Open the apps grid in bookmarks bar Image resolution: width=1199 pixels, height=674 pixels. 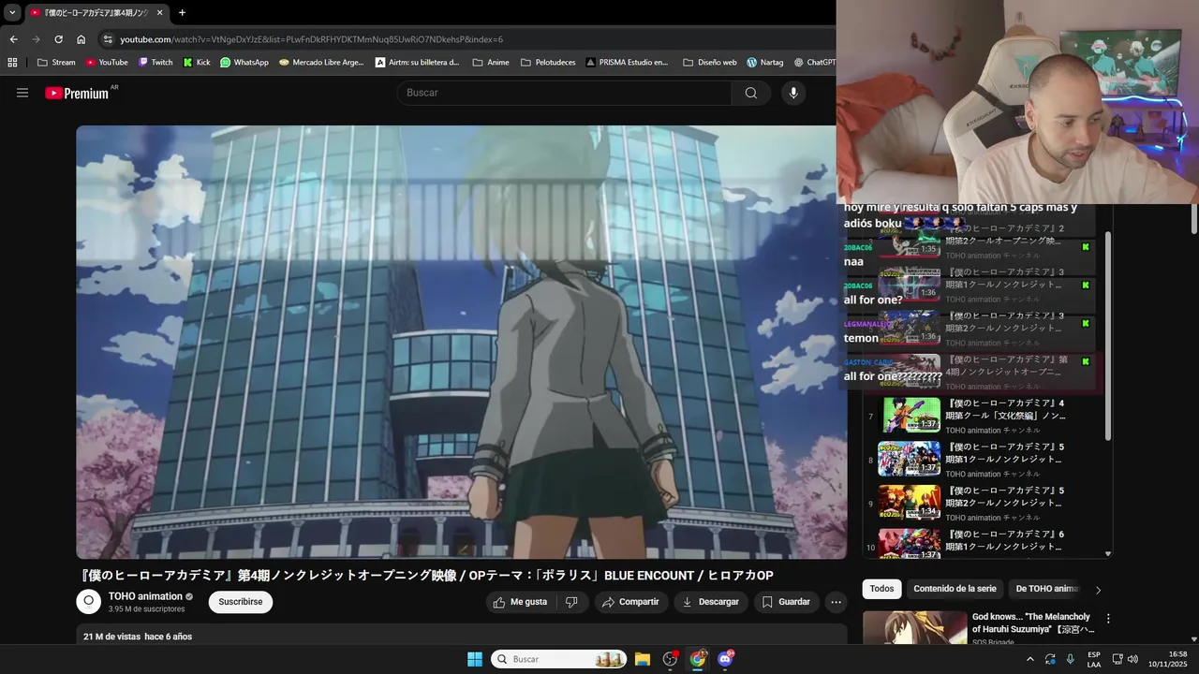pyautogui.click(x=12, y=63)
